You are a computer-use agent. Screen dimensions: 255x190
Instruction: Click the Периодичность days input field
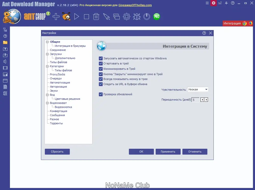pos(196,100)
